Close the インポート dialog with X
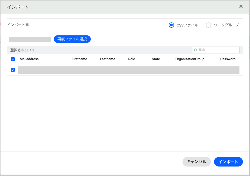Image resolution: width=250 pixels, height=176 pixels. point(241,6)
